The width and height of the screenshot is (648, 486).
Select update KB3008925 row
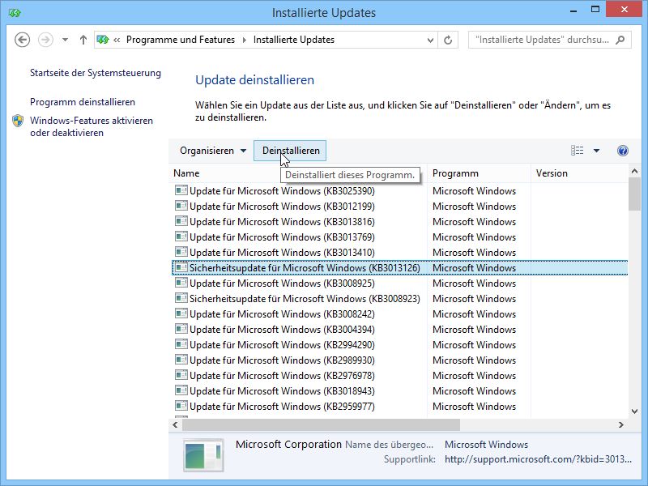399,283
